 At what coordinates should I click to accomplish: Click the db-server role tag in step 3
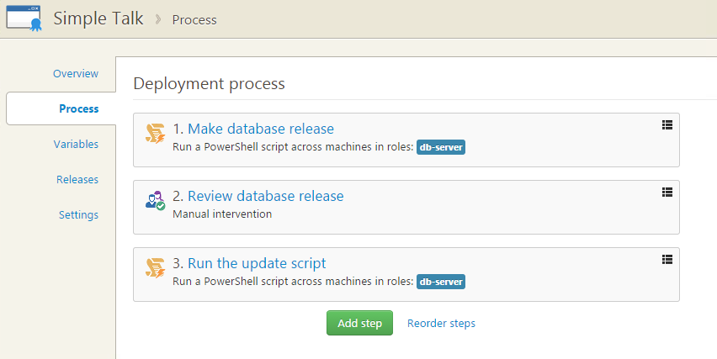(441, 282)
